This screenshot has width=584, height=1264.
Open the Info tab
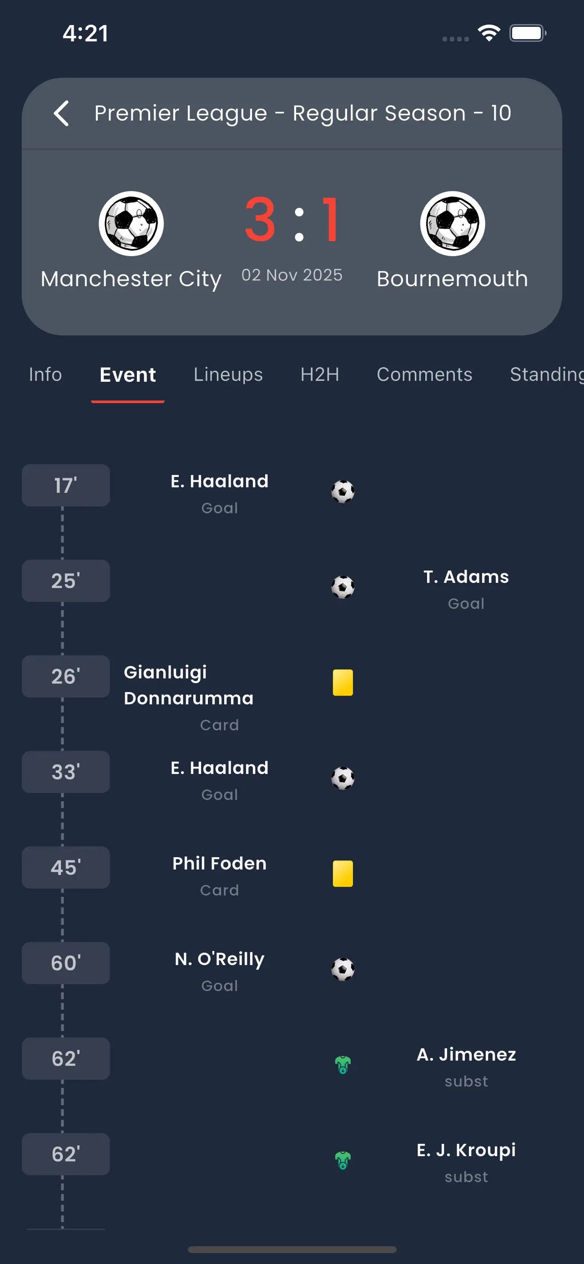click(45, 374)
